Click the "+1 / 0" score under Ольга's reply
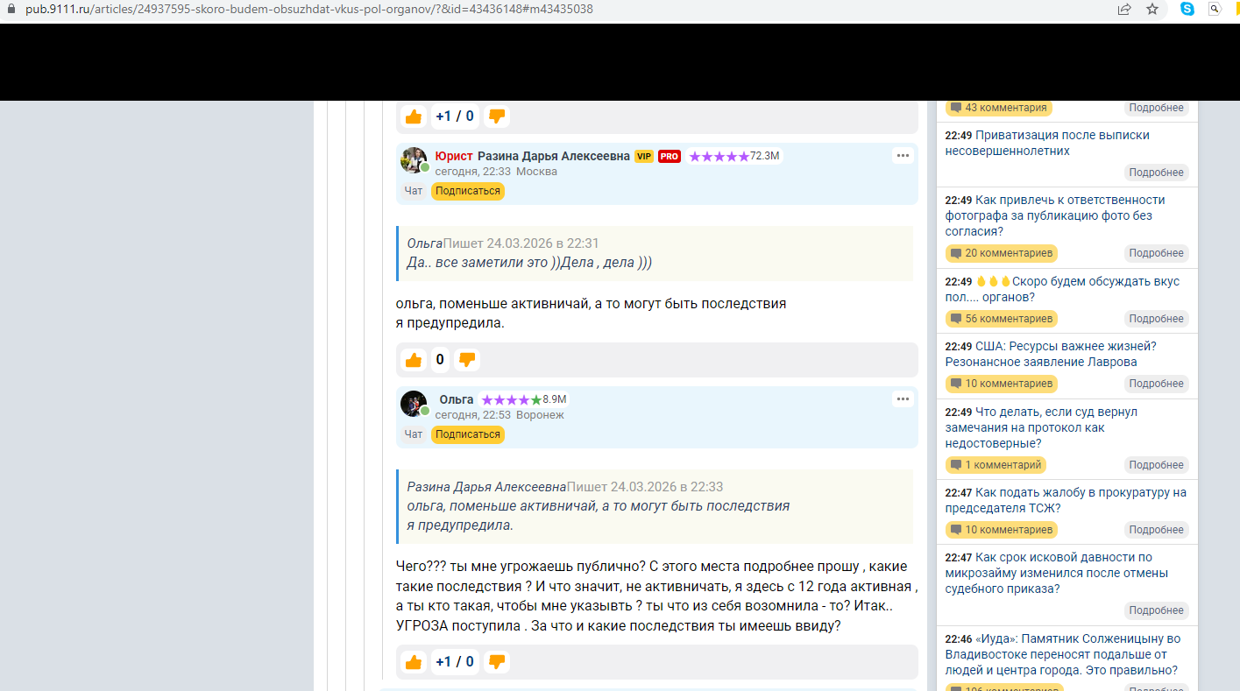 (455, 662)
